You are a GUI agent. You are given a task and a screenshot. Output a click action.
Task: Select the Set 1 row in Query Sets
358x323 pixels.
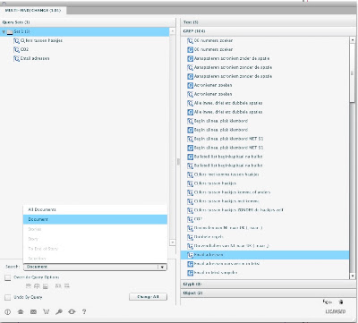[x=85, y=31]
